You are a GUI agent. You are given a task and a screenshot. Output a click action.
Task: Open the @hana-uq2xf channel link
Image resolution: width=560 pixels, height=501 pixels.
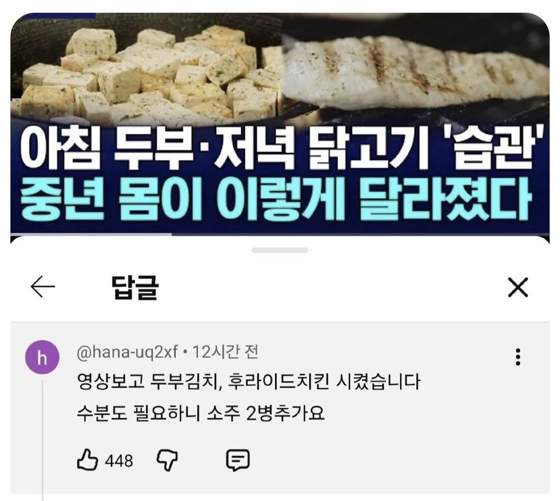click(x=127, y=352)
